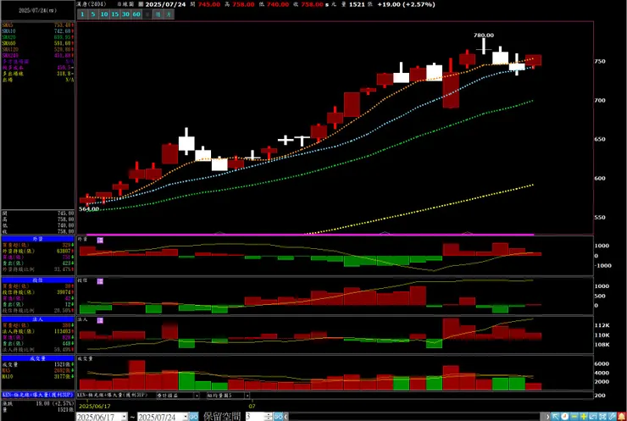The image size is (627, 421).
Task: Choose the 60-minute timeframe button
Action: pos(136,14)
